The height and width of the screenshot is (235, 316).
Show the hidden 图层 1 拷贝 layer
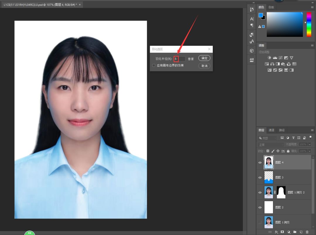pos(260,222)
